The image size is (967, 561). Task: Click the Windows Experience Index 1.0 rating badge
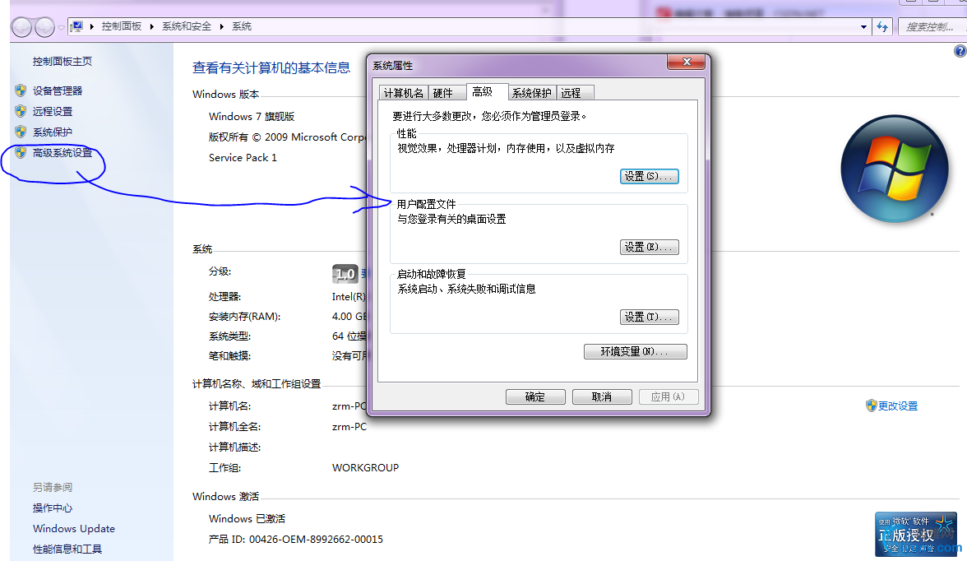tap(345, 273)
